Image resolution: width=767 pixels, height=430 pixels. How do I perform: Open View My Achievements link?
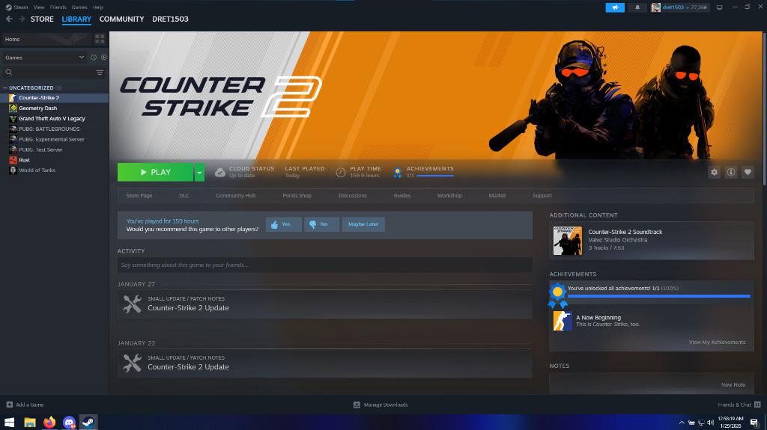[x=717, y=342]
